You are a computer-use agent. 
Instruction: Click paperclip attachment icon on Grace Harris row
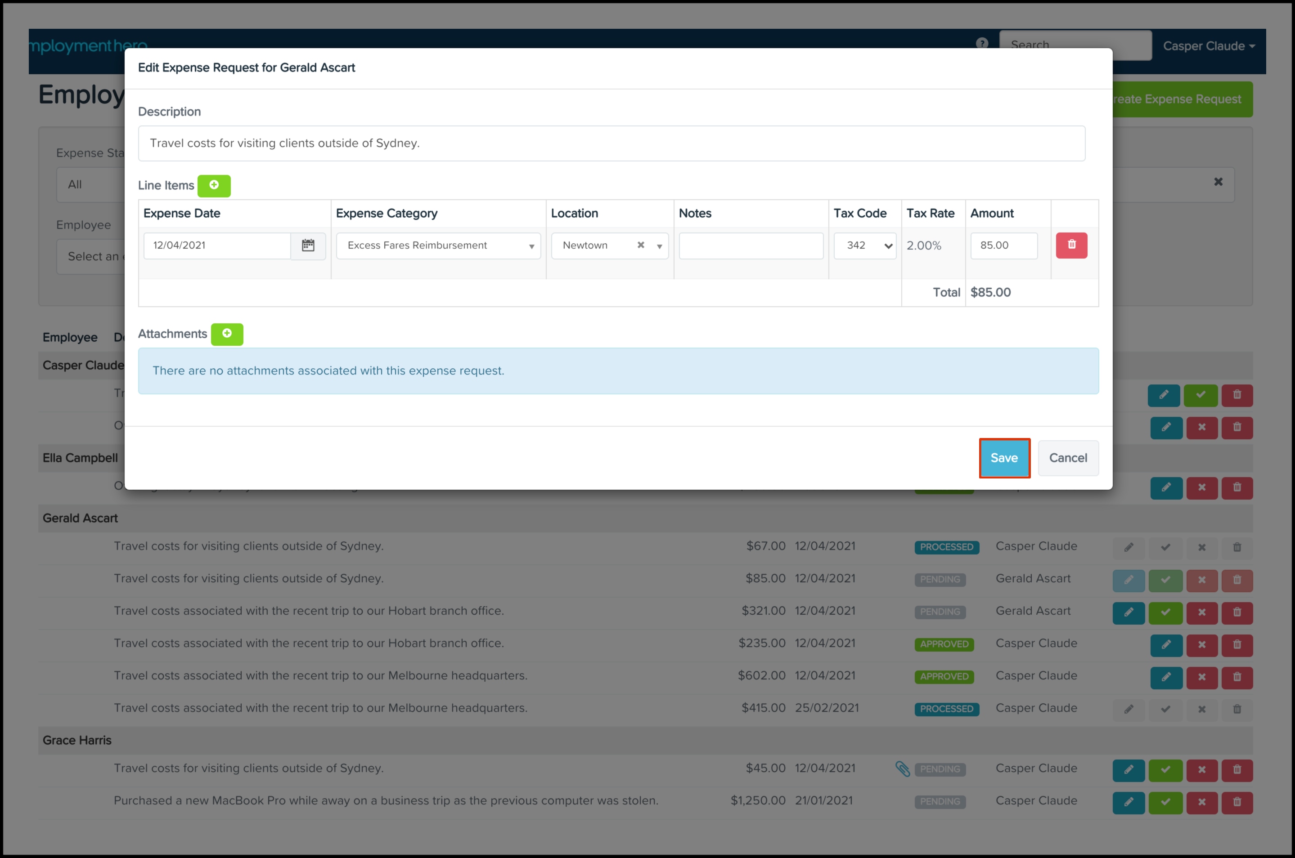point(902,769)
